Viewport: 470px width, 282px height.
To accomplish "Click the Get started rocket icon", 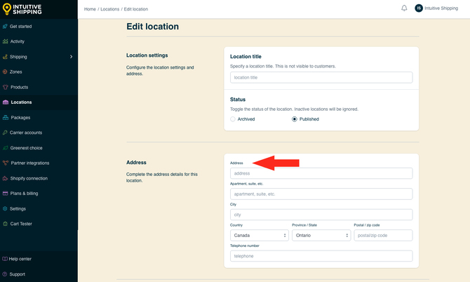I will 5,27.
